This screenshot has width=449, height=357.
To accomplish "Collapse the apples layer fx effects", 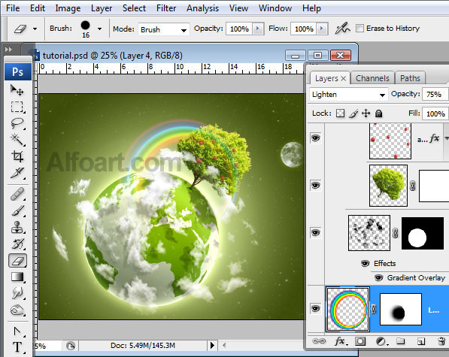I will 447,138.
